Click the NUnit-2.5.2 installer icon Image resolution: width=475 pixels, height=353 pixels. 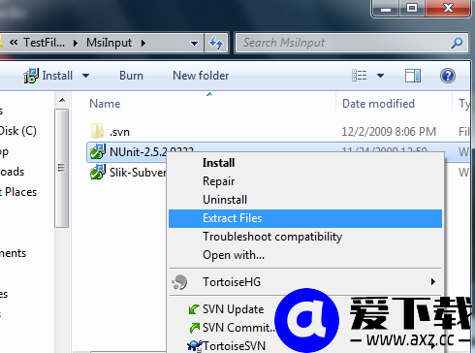coord(97,151)
